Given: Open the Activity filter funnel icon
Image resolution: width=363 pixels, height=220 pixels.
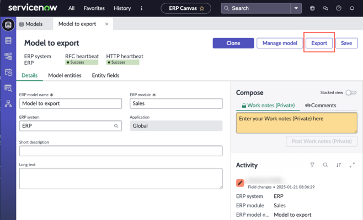Looking at the screenshot, I should pos(312,165).
